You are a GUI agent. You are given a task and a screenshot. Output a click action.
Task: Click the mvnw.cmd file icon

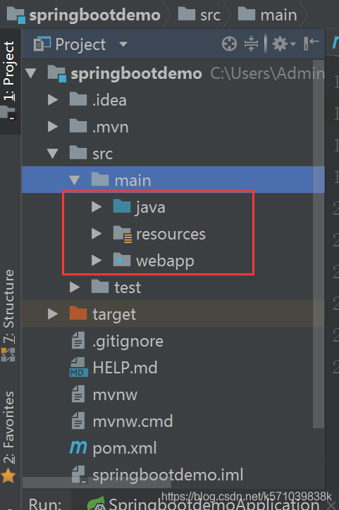click(78, 421)
